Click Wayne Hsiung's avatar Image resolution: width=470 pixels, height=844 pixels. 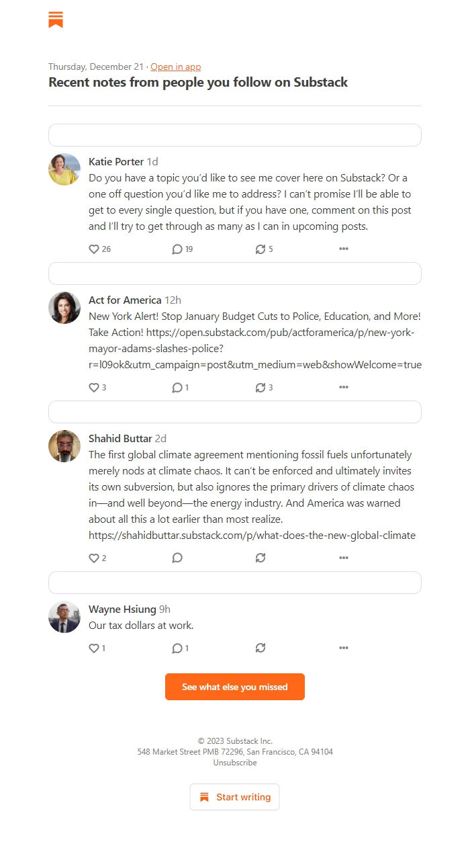64,616
